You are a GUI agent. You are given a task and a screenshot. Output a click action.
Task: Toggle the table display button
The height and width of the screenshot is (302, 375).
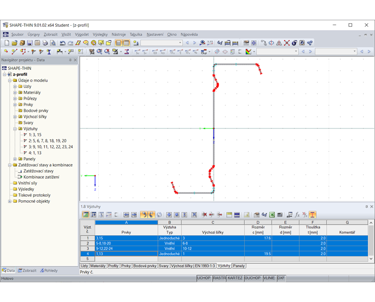[x=126, y=43]
